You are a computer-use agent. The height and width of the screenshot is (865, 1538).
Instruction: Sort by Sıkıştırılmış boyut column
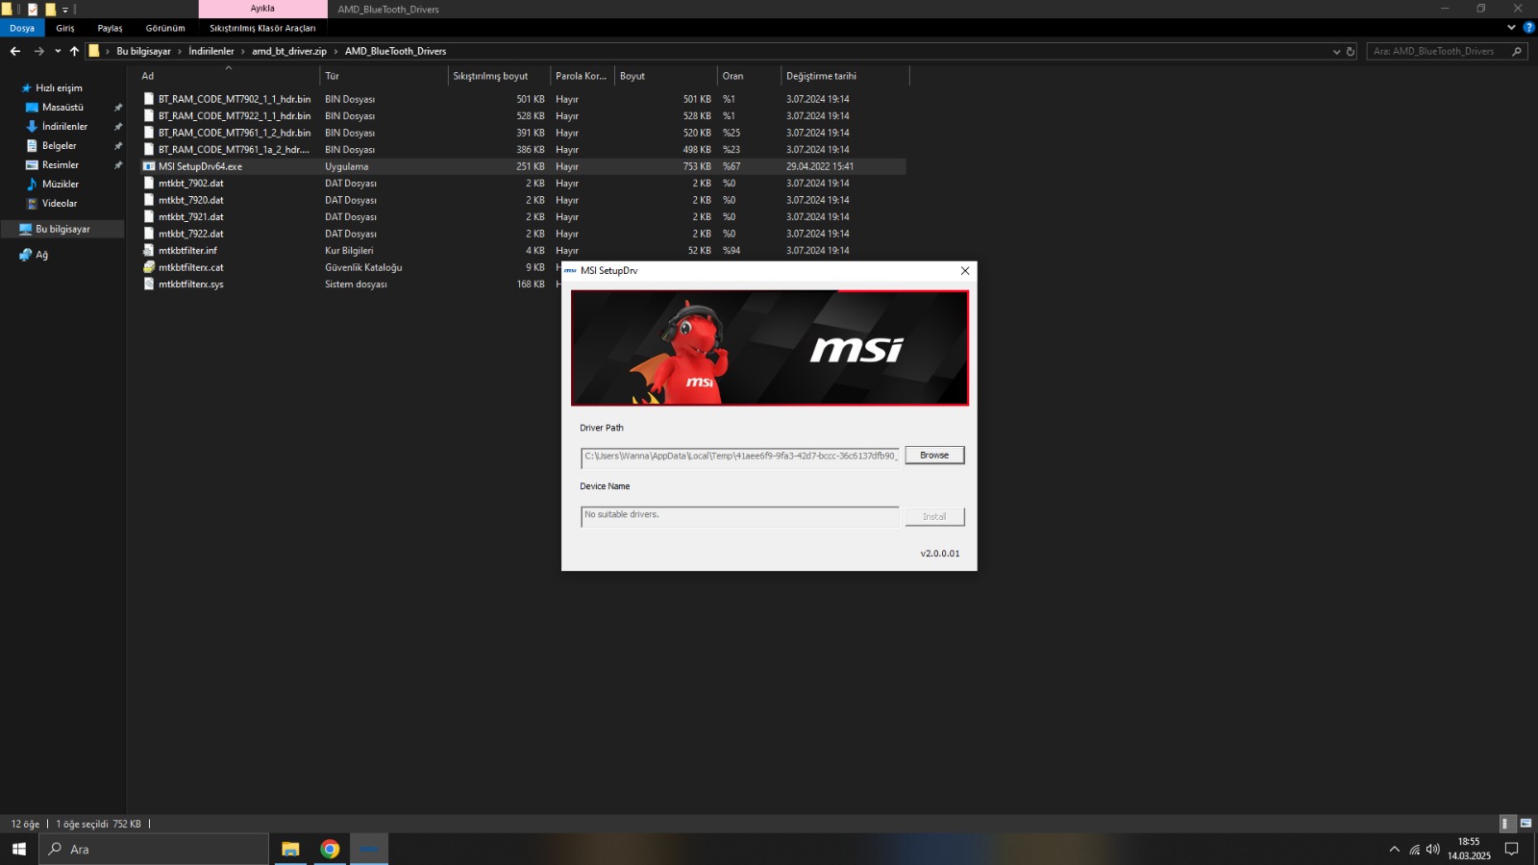pyautogui.click(x=499, y=76)
